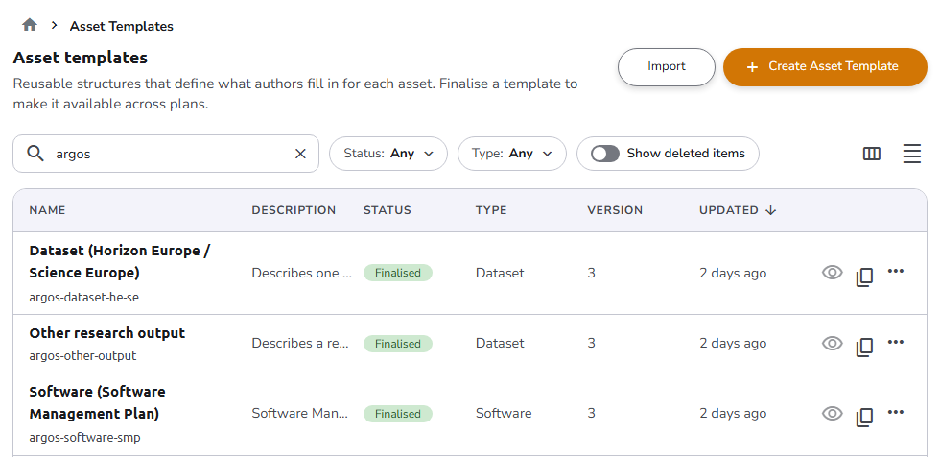
Task: Click Finalised badge in Software row
Action: click(398, 414)
